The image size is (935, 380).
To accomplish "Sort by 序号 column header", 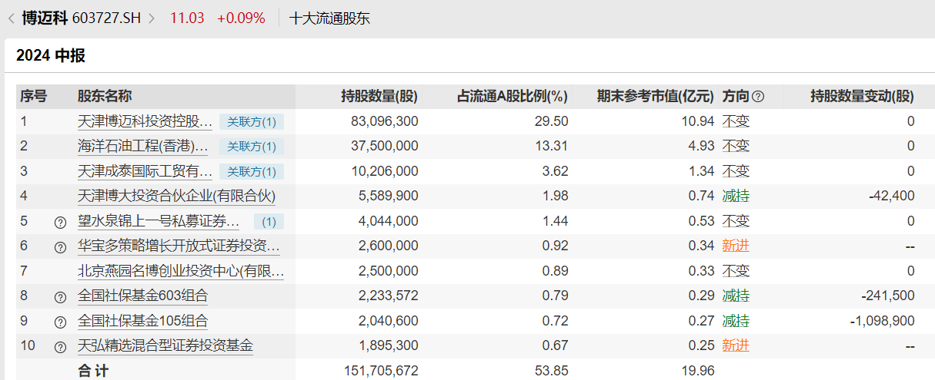I will (33, 97).
